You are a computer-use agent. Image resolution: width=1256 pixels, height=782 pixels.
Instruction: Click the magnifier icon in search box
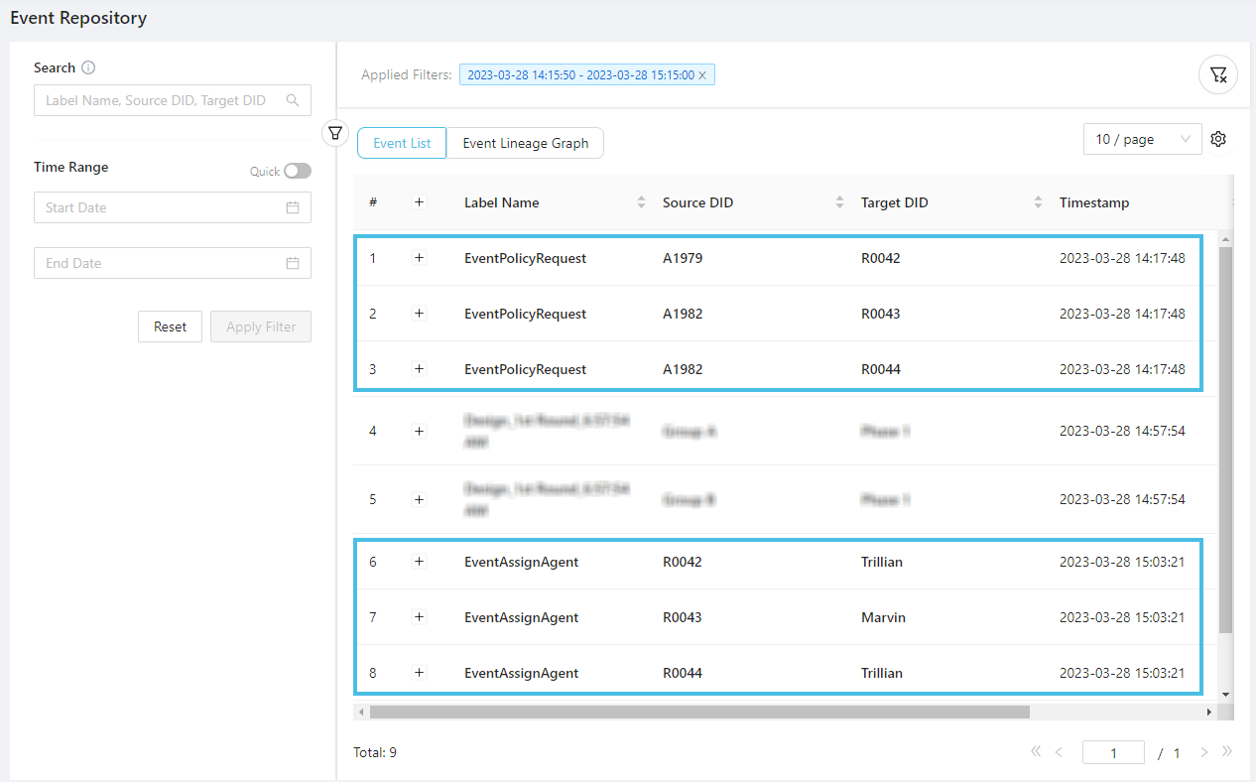pyautogui.click(x=293, y=100)
